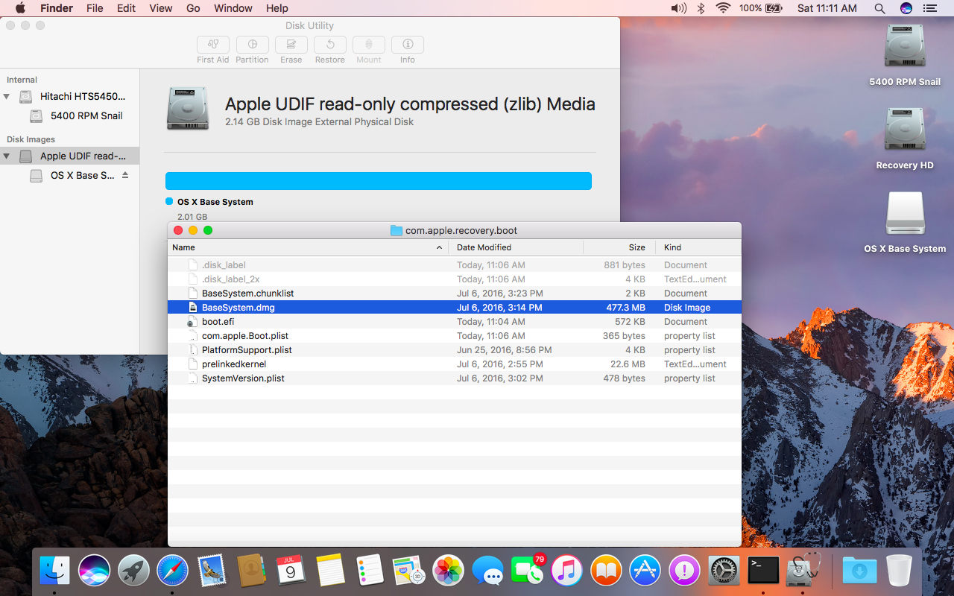
Task: Click Disk Utility icon in the Dock
Action: [803, 571]
